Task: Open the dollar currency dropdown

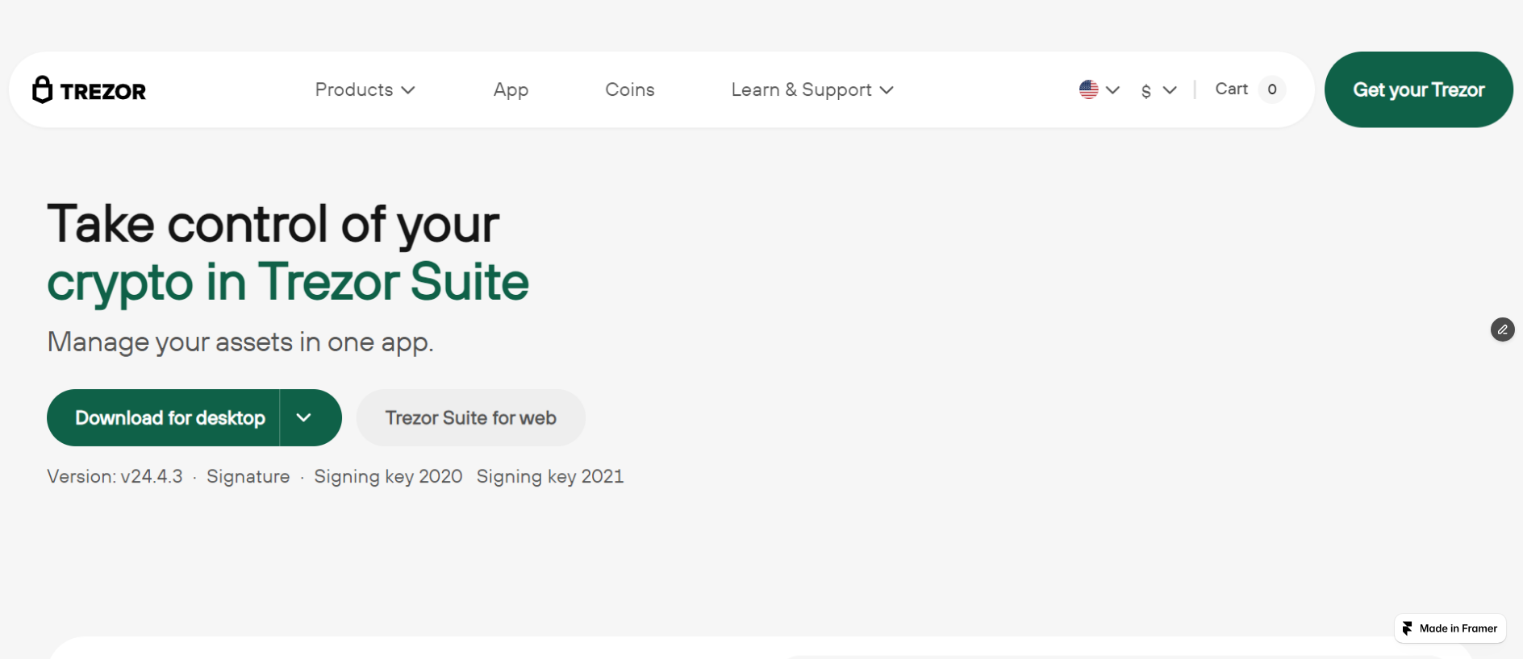Action: tap(1158, 90)
